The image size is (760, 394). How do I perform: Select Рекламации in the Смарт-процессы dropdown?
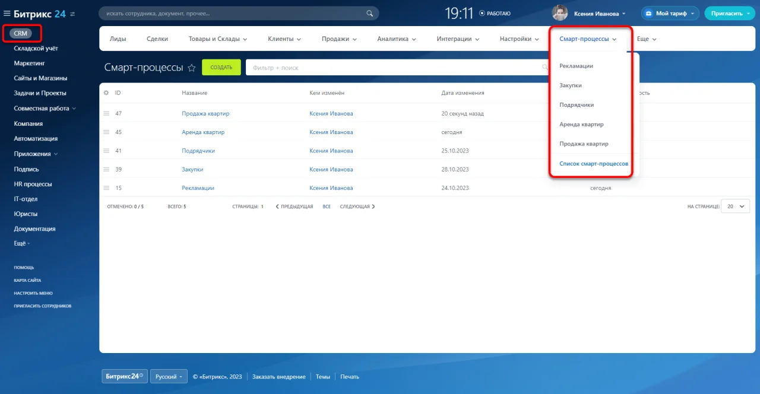[576, 66]
